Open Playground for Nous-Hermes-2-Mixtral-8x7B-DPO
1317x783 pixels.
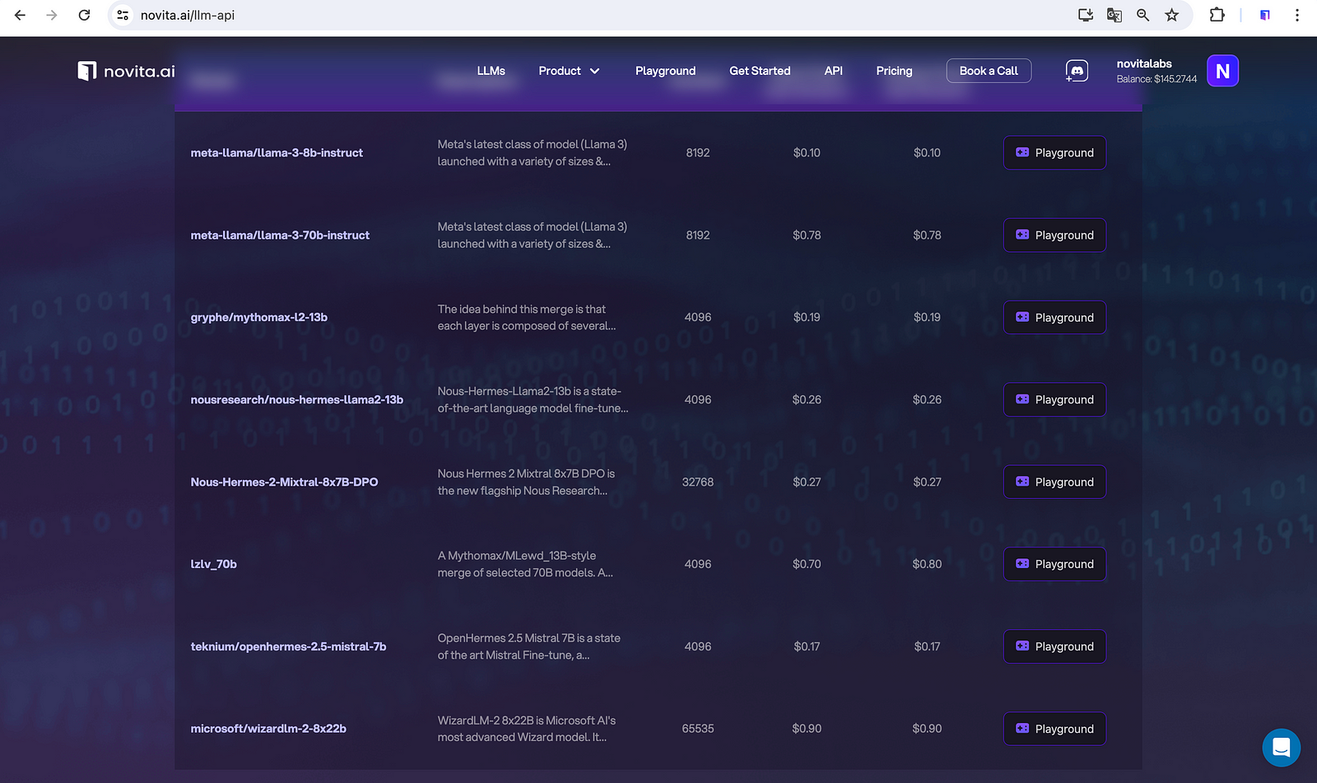1054,482
